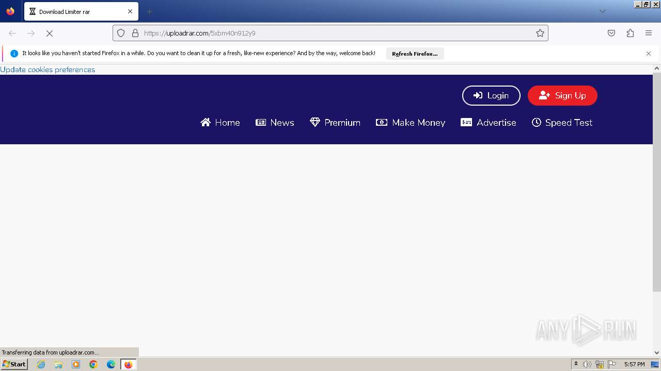Open the Windows Start menu
The width and height of the screenshot is (661, 371).
14,364
